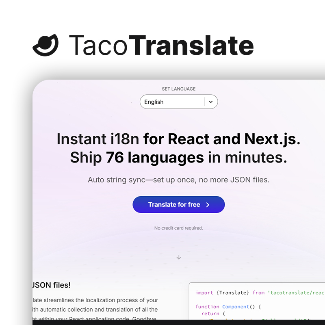This screenshot has height=325, width=325.
Task: Click the Translate for free button
Action: tap(179, 205)
